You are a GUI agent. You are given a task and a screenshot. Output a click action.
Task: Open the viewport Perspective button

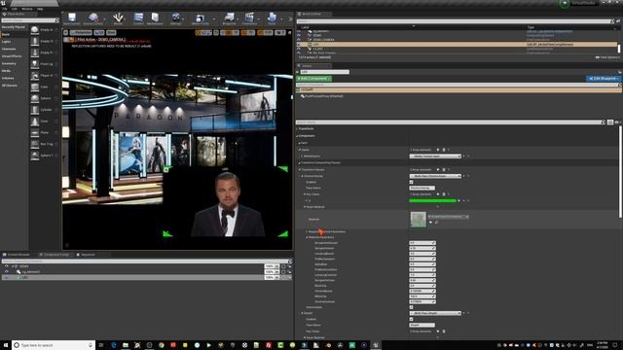(81, 32)
